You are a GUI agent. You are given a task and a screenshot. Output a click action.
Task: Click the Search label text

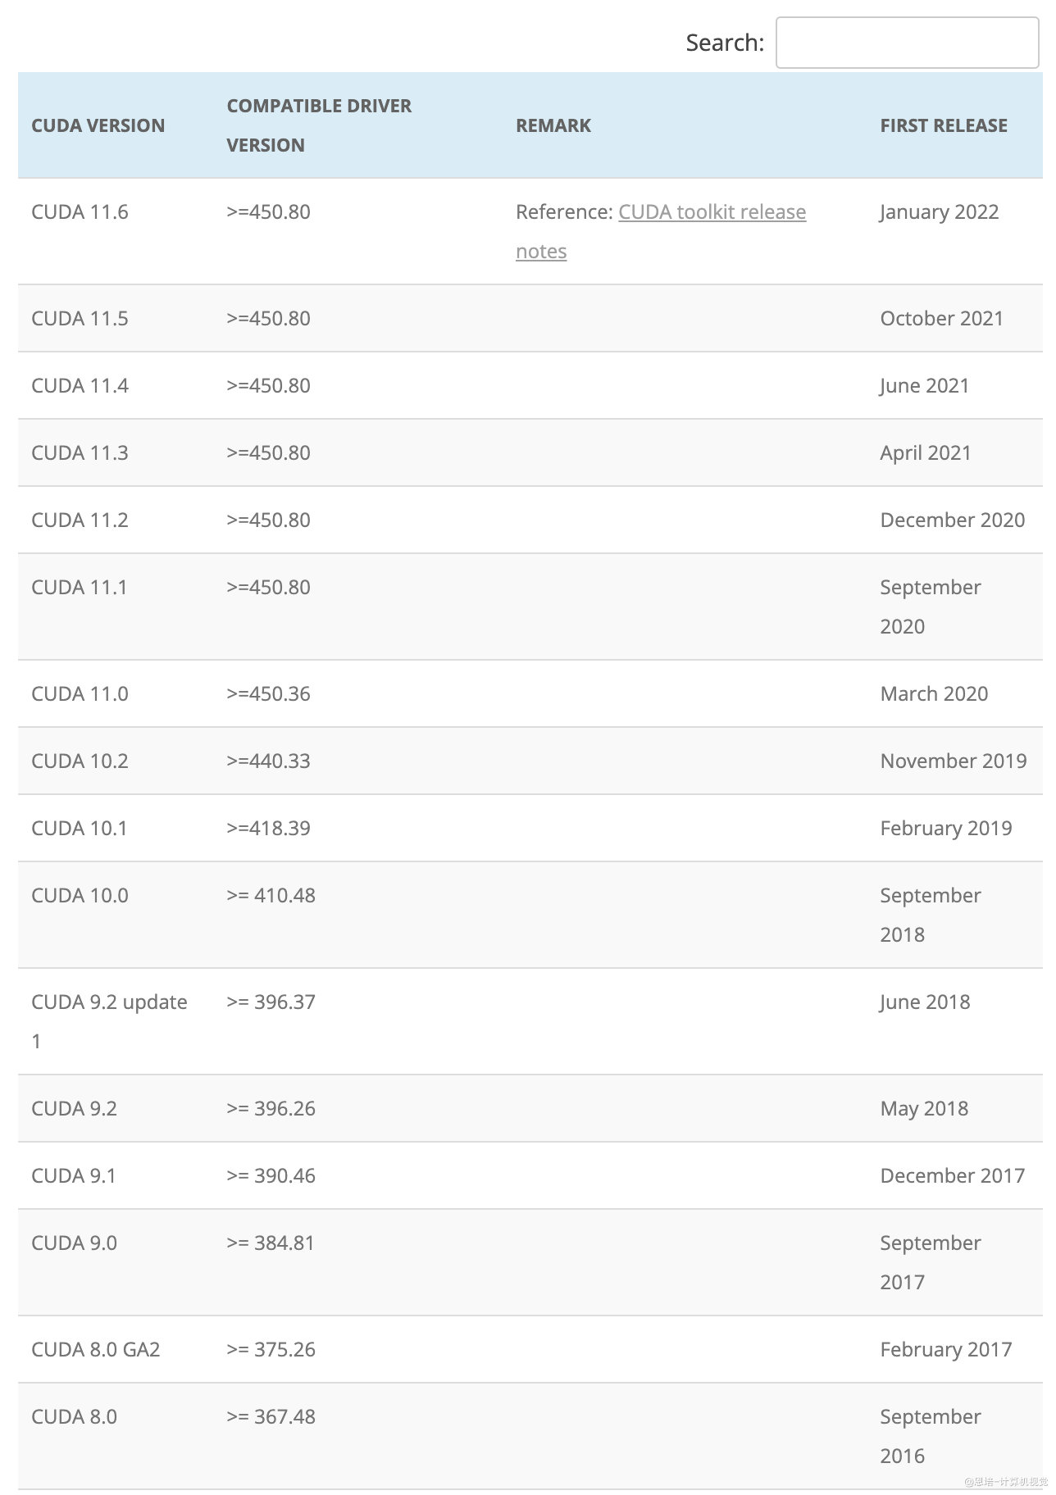[x=725, y=43]
